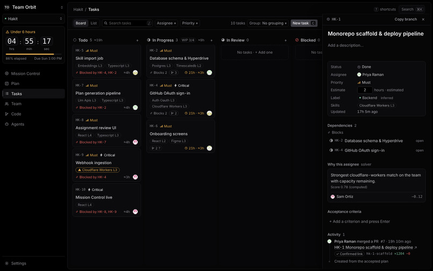Click Add one in In Review column
This screenshot has height=271, width=433.
pos(264,52)
